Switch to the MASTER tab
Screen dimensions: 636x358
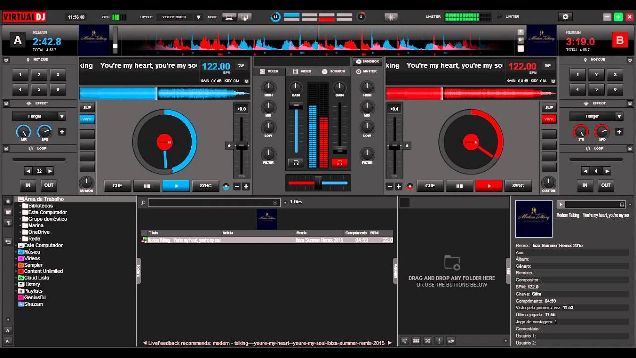(x=366, y=72)
